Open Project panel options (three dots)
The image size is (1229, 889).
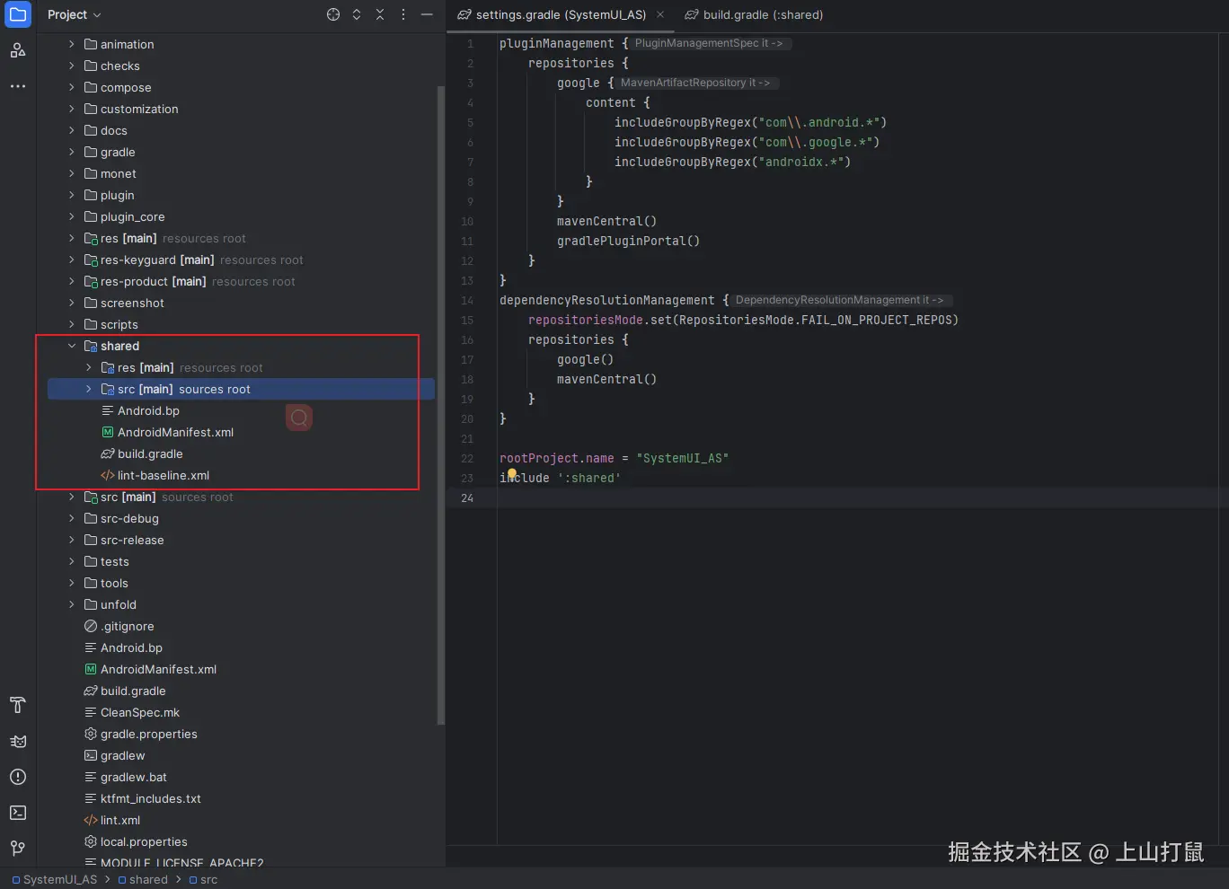(403, 14)
